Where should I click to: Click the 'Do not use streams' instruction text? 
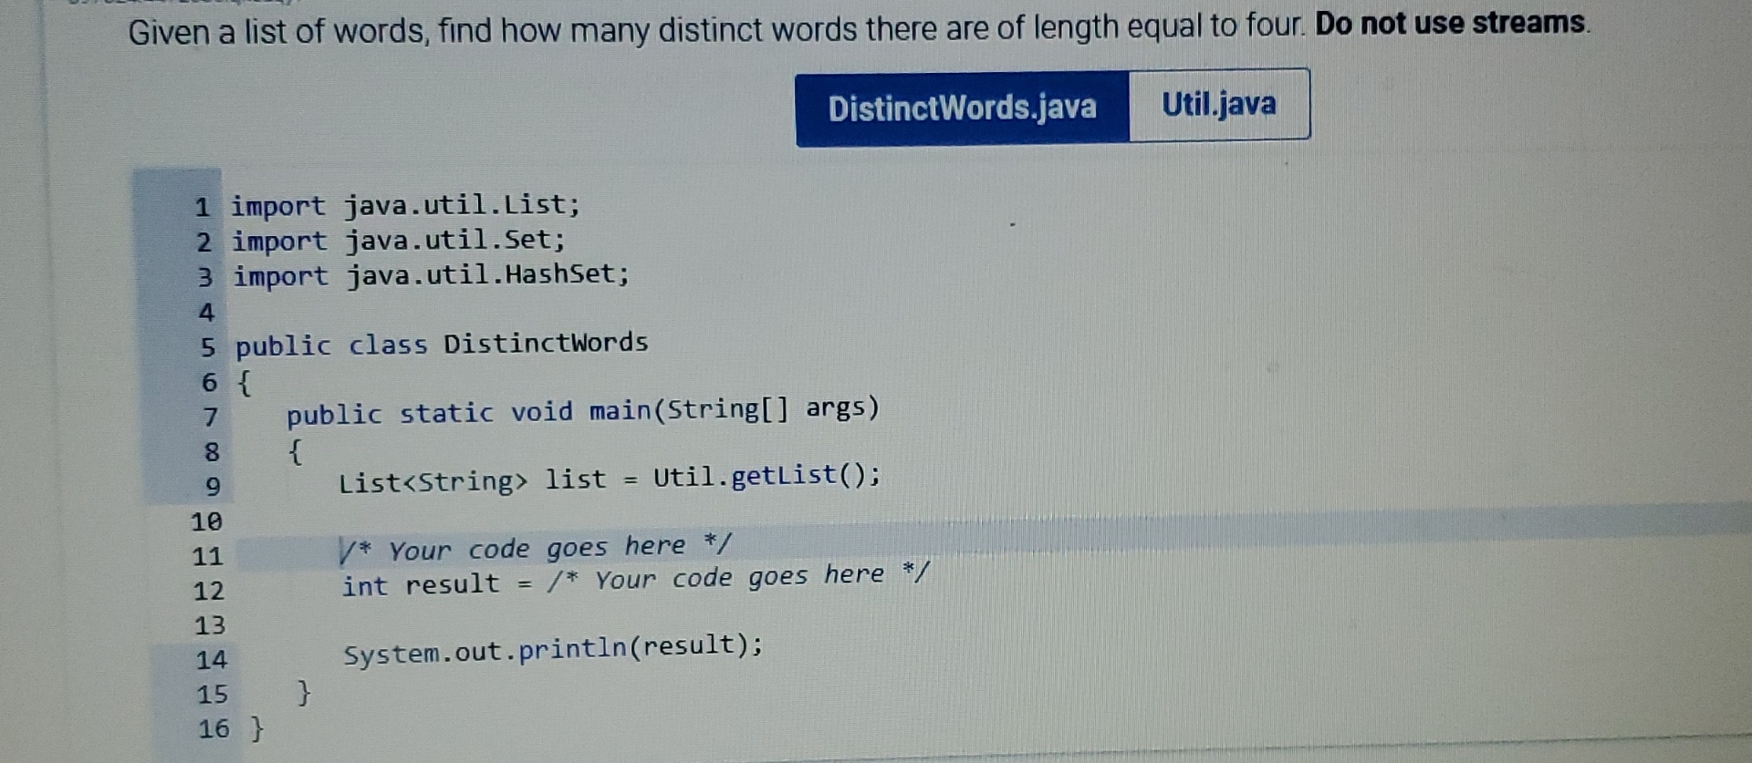point(1452,23)
